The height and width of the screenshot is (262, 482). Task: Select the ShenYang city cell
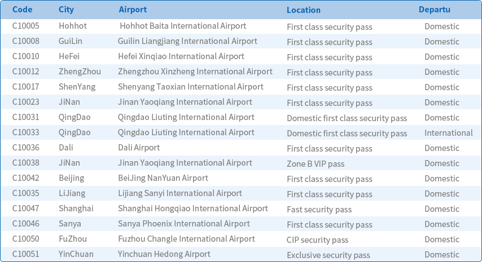(77, 87)
